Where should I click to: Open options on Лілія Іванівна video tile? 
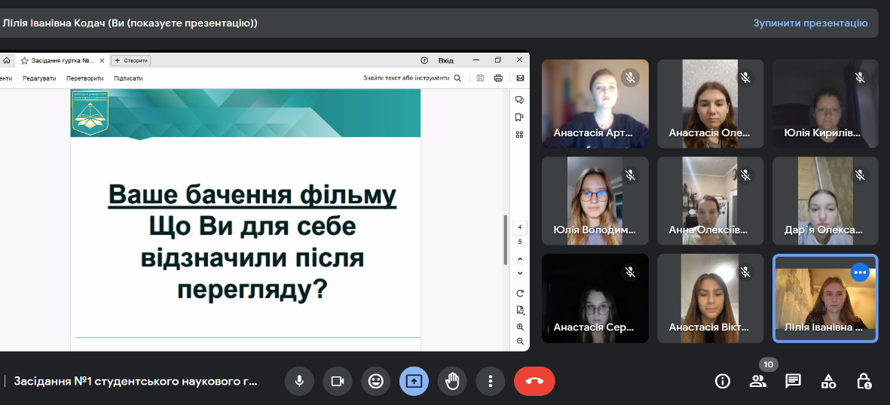[x=860, y=273]
